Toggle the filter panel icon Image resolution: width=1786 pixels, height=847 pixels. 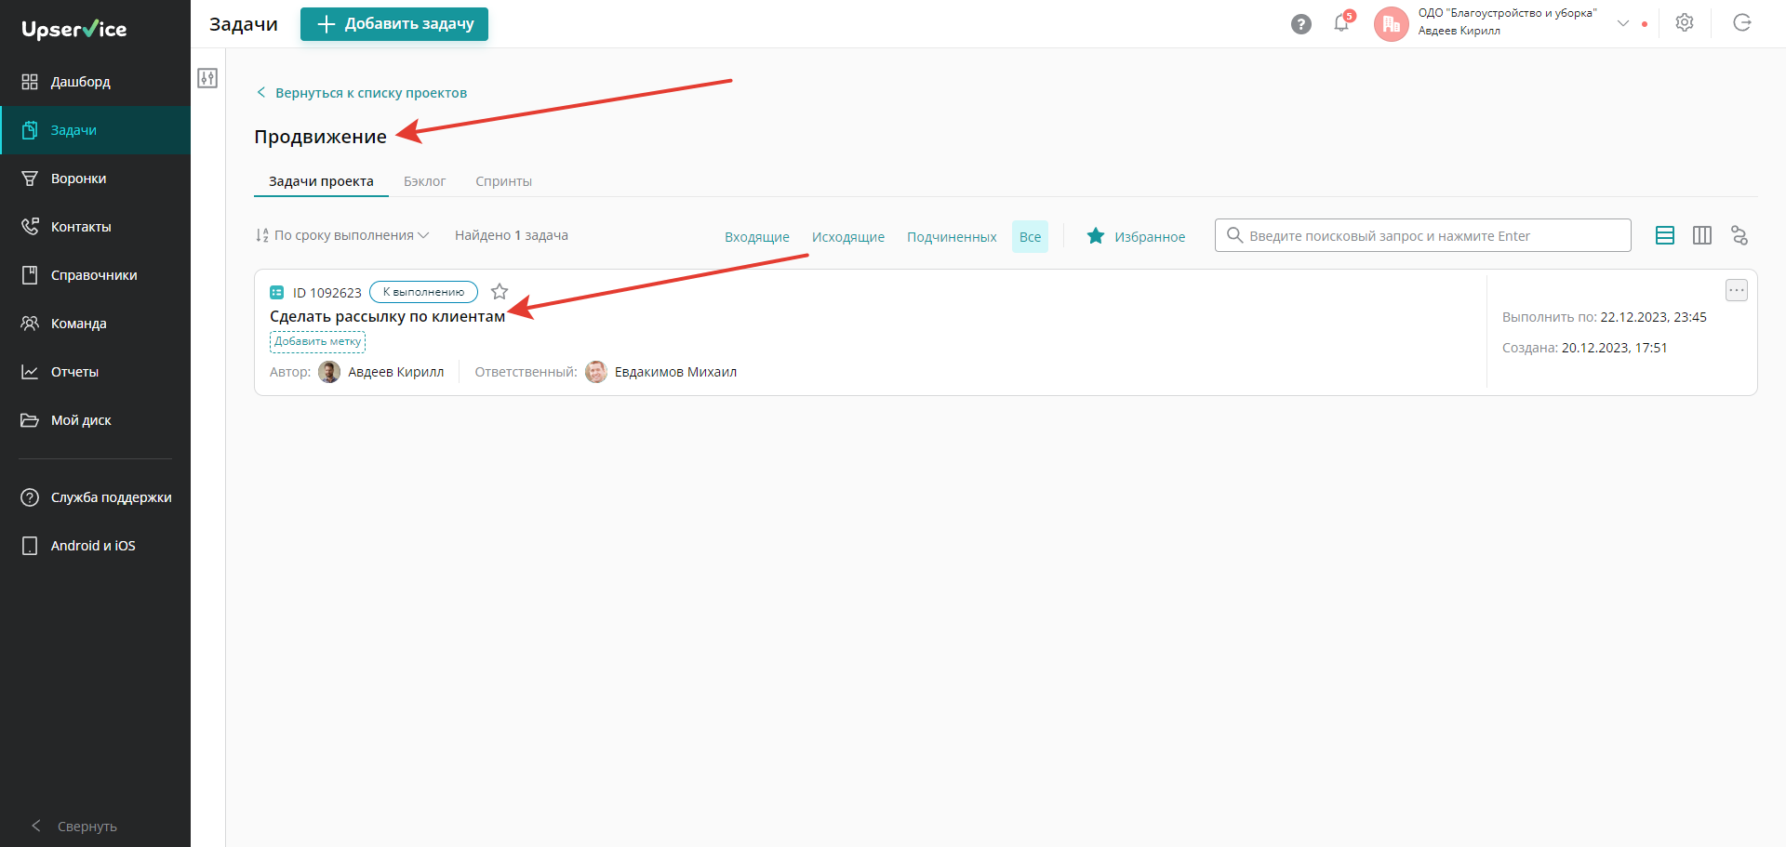(x=207, y=78)
